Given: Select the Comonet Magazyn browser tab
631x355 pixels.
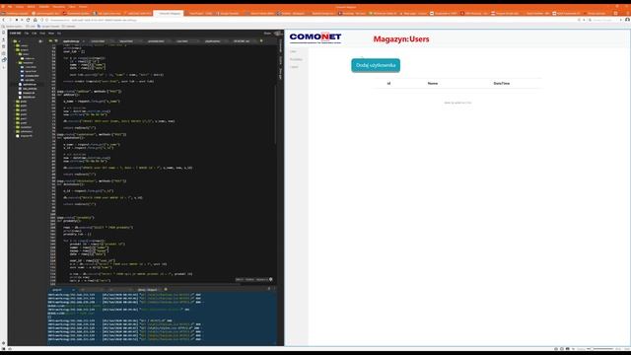Looking at the screenshot, I should [x=169, y=13].
